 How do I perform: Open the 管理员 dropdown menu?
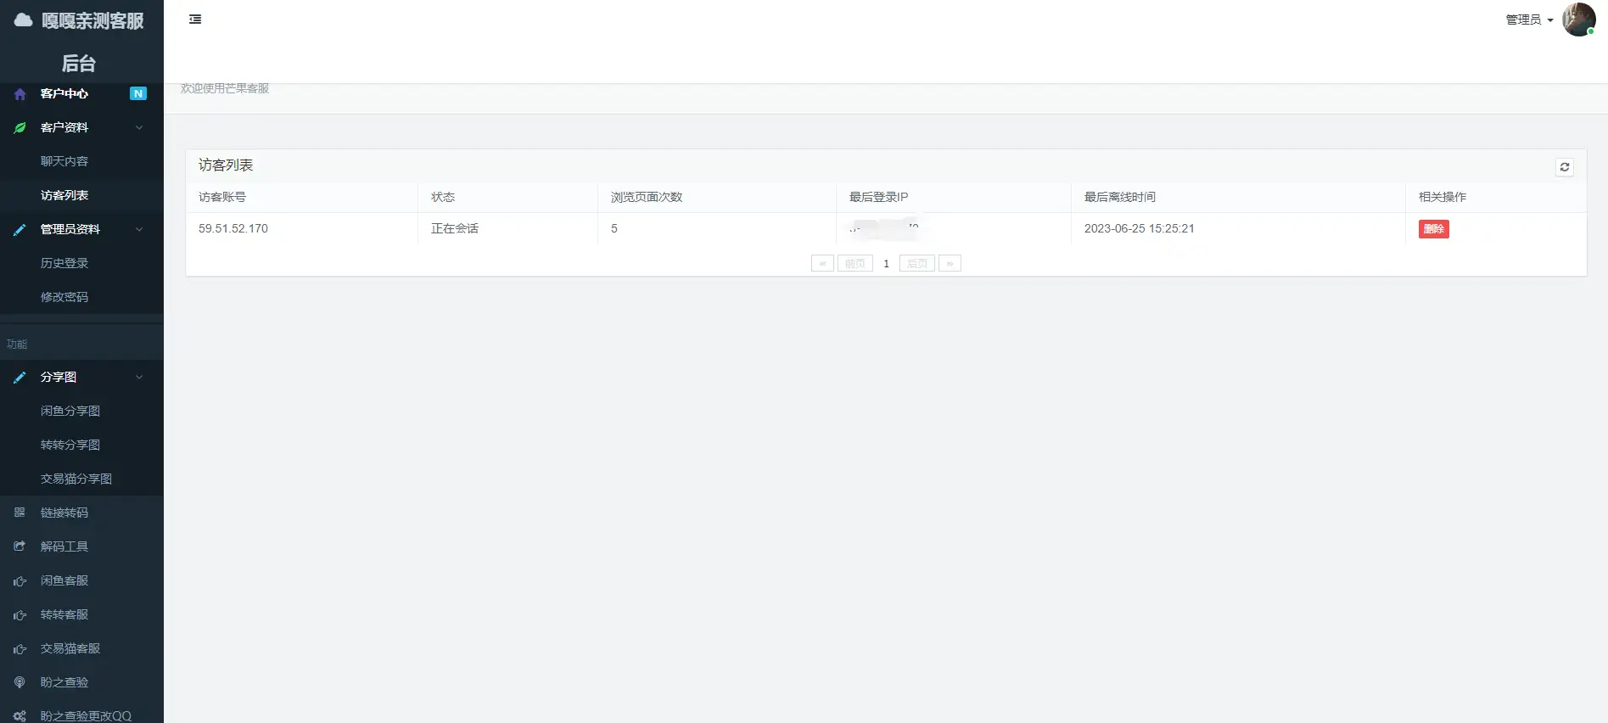1529,20
